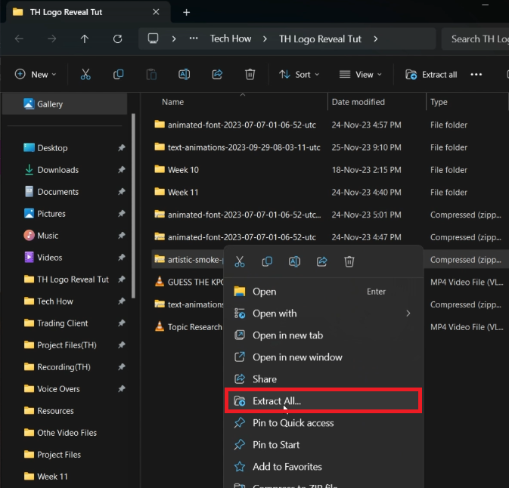Viewport: 509px width, 488px height.
Task: Click the Delete icon in the context menu
Action: coord(349,261)
